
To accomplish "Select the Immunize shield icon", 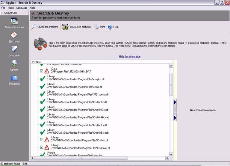I will point(14,49).
